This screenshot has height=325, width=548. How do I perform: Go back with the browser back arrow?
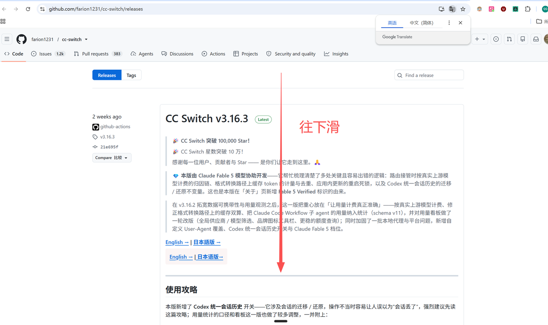coord(4,9)
